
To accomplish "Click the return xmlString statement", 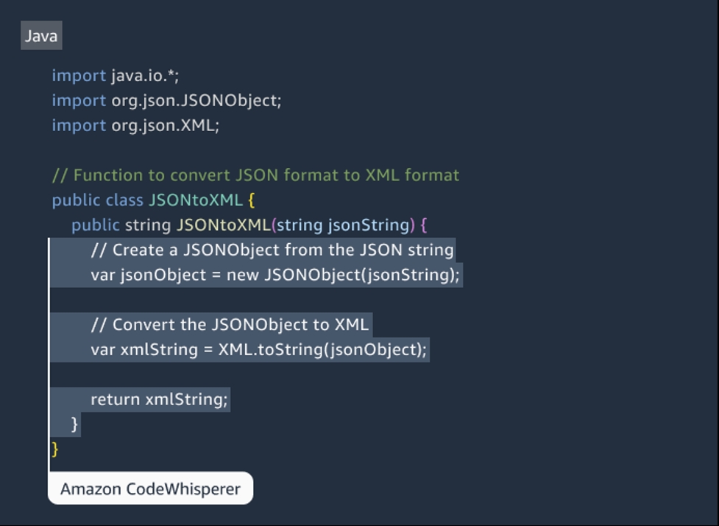I will tap(159, 400).
